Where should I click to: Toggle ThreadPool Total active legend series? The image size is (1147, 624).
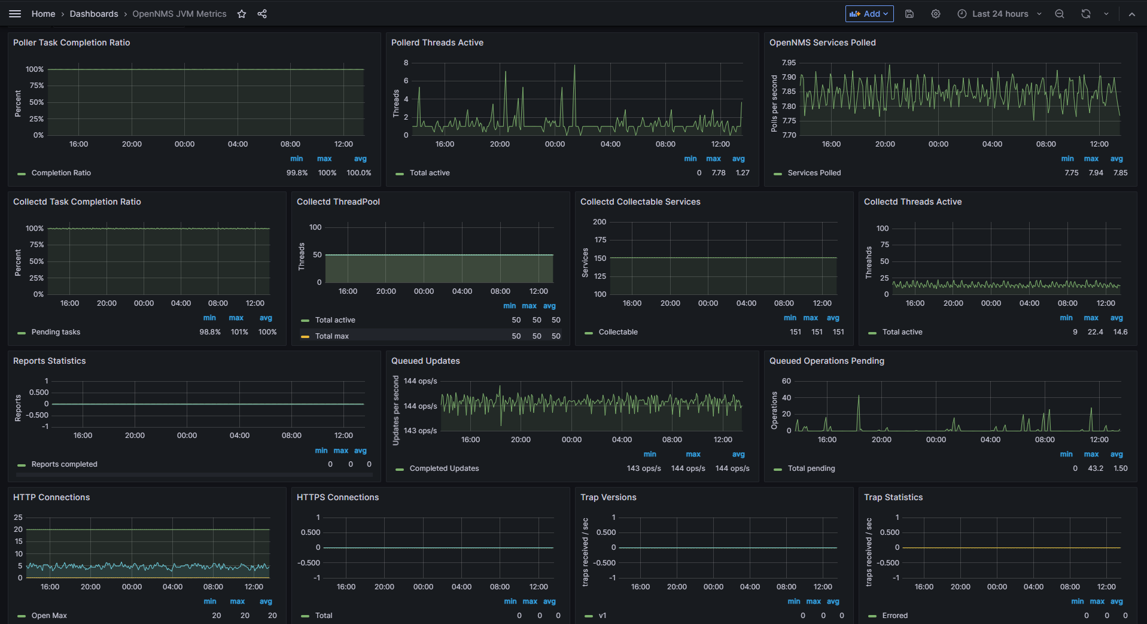point(335,320)
